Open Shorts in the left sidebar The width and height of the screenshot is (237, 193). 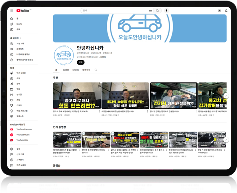[x=19, y=24]
